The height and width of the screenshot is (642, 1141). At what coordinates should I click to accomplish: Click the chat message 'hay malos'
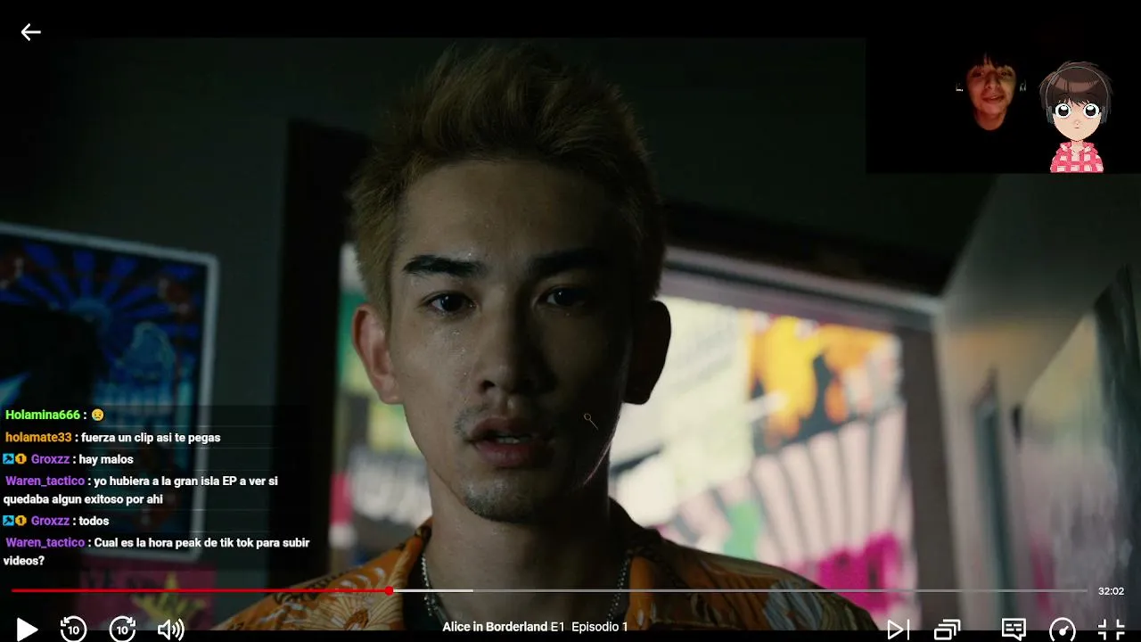(x=106, y=459)
